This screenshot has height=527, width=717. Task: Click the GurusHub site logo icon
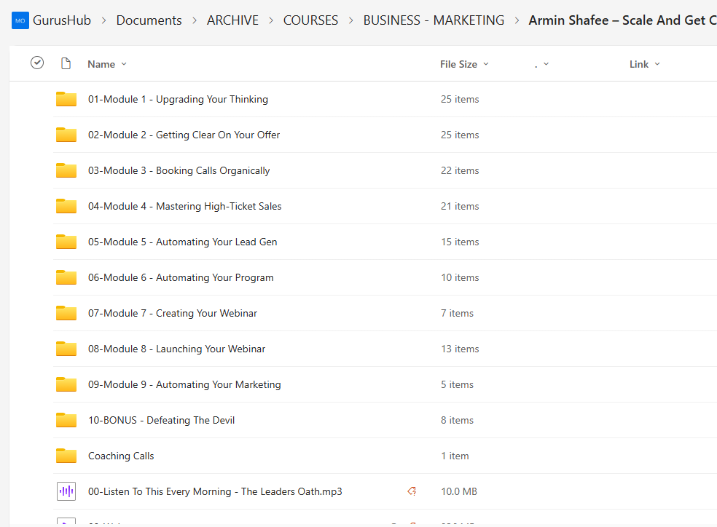(20, 20)
